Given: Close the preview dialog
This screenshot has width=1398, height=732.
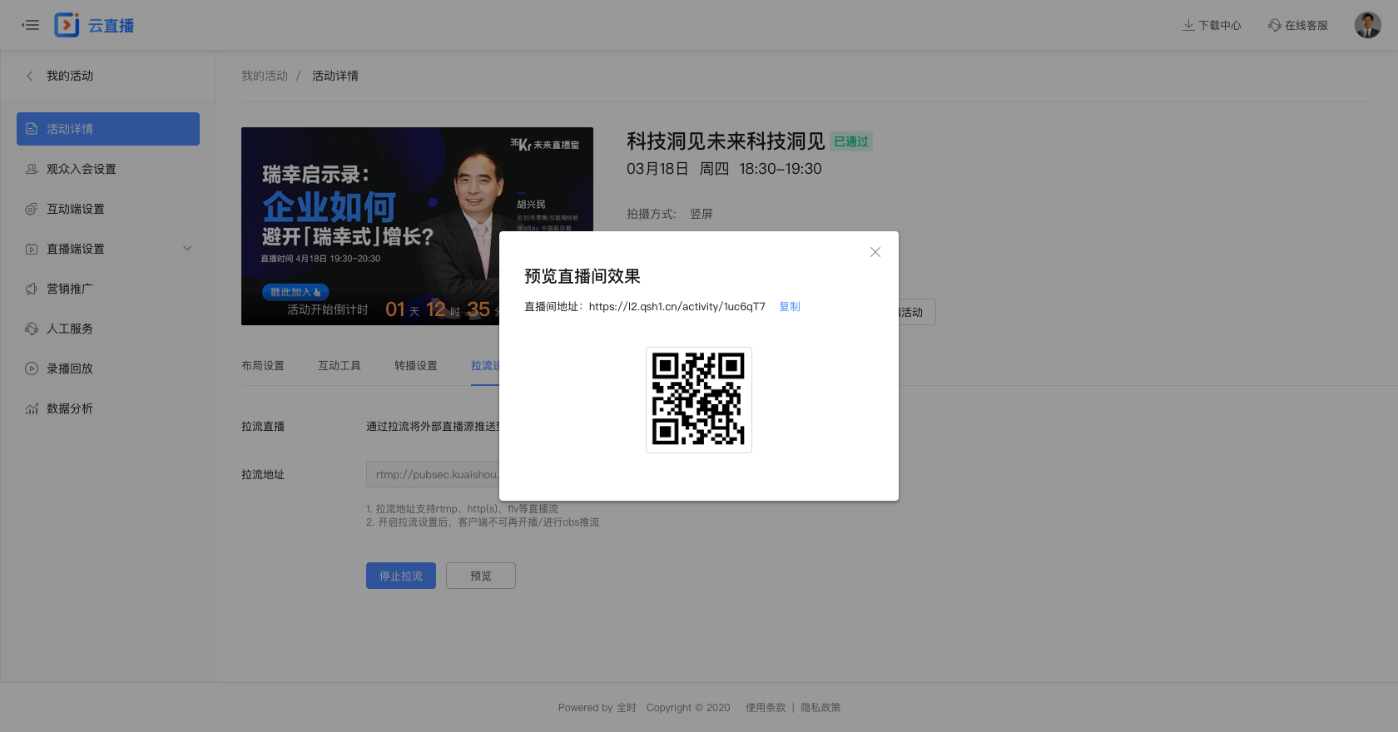Looking at the screenshot, I should pos(875,252).
